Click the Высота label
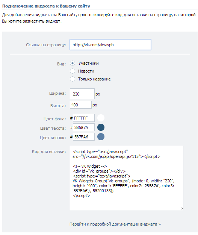The image size is (198, 235). pyautogui.click(x=58, y=106)
